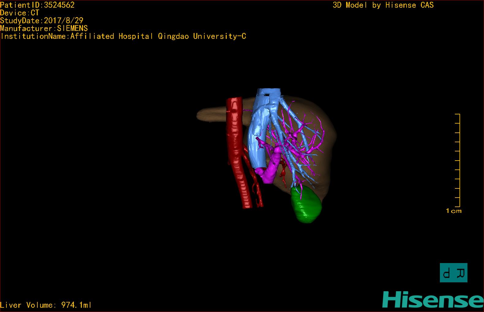Select the red aorta vessel in the model
This screenshot has height=312, width=484.
pyautogui.click(x=237, y=153)
